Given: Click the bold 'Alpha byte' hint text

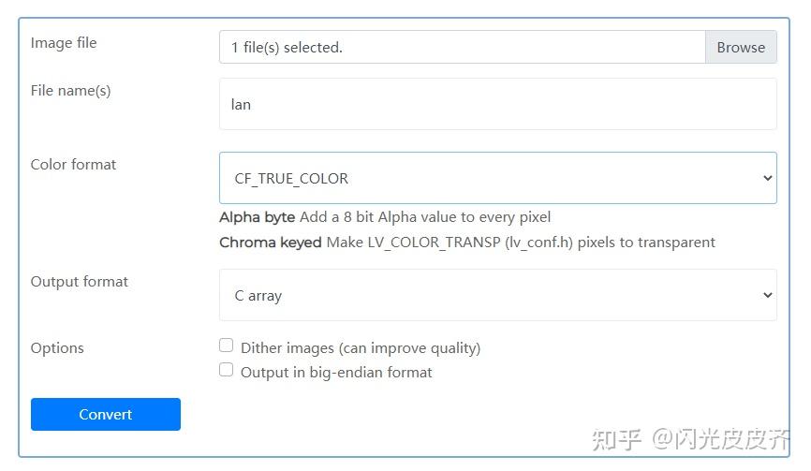Looking at the screenshot, I should (x=257, y=217).
